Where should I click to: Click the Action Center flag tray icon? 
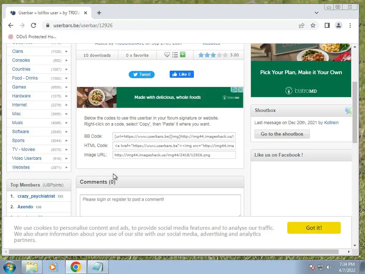(x=312, y=267)
